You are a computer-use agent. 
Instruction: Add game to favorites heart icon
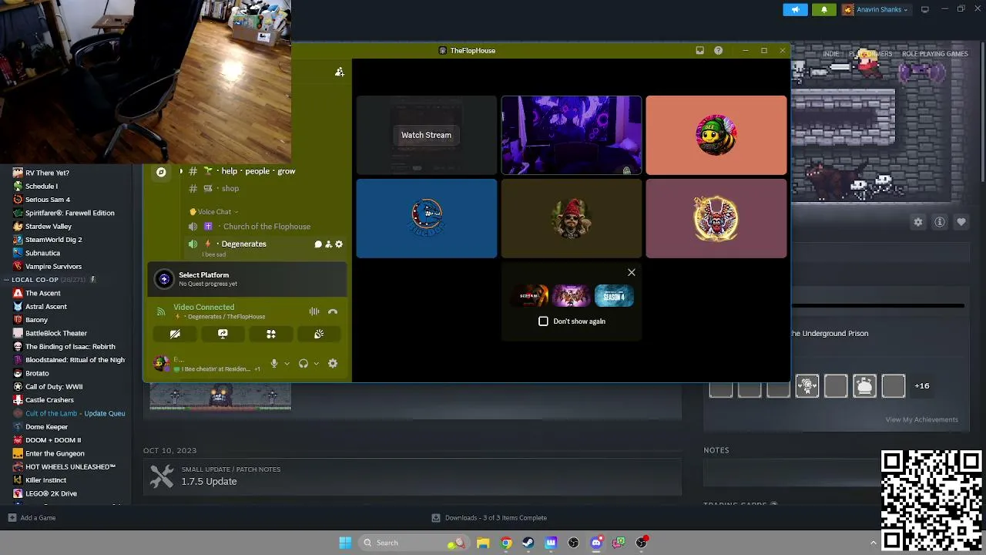(961, 222)
